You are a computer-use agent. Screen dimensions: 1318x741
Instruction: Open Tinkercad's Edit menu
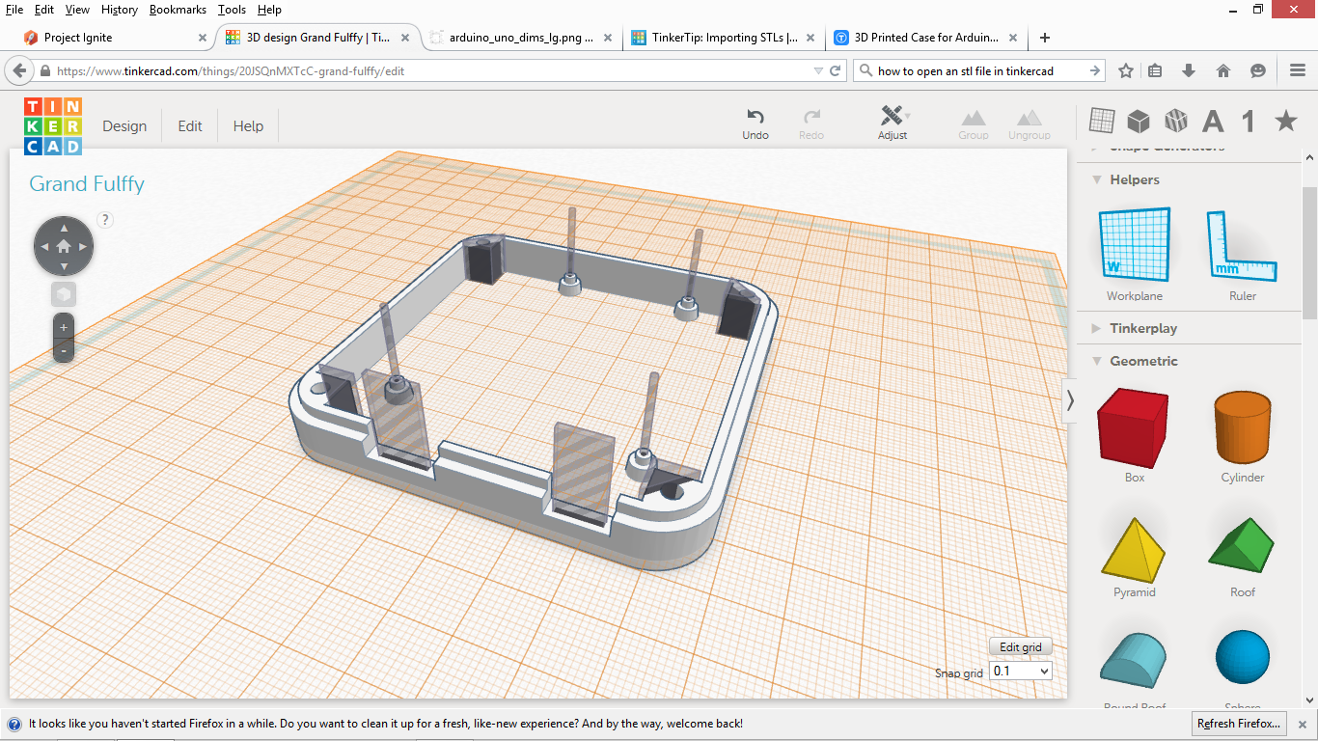click(190, 126)
